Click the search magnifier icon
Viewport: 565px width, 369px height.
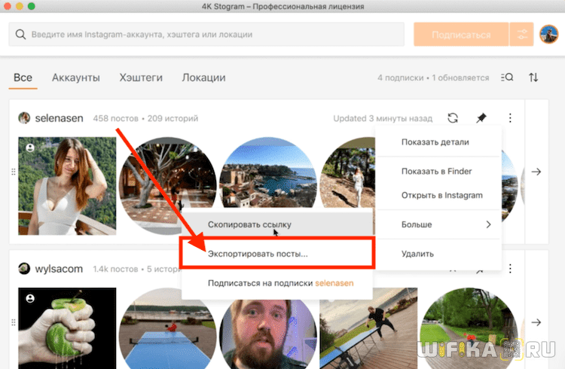coord(20,35)
